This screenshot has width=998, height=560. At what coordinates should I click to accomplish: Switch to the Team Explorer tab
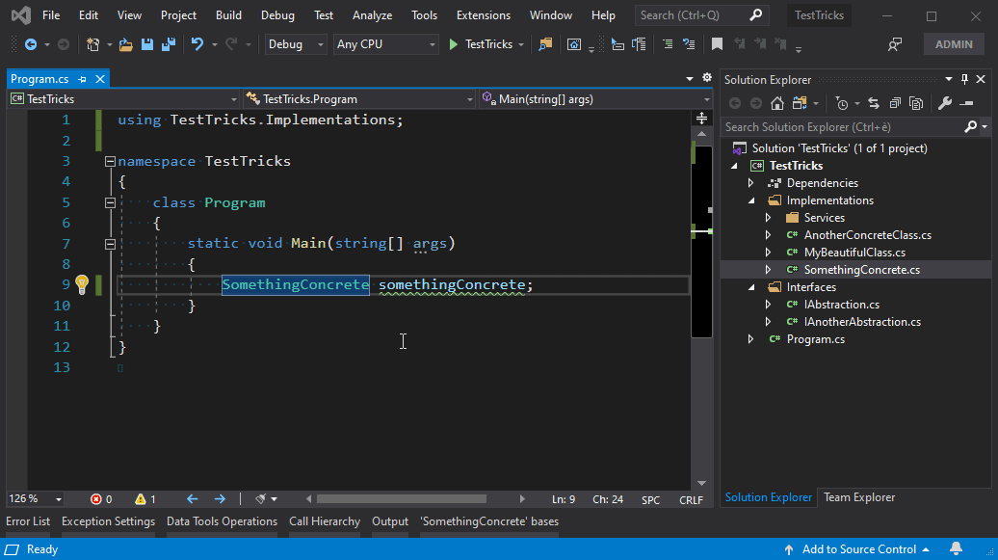[x=858, y=497]
